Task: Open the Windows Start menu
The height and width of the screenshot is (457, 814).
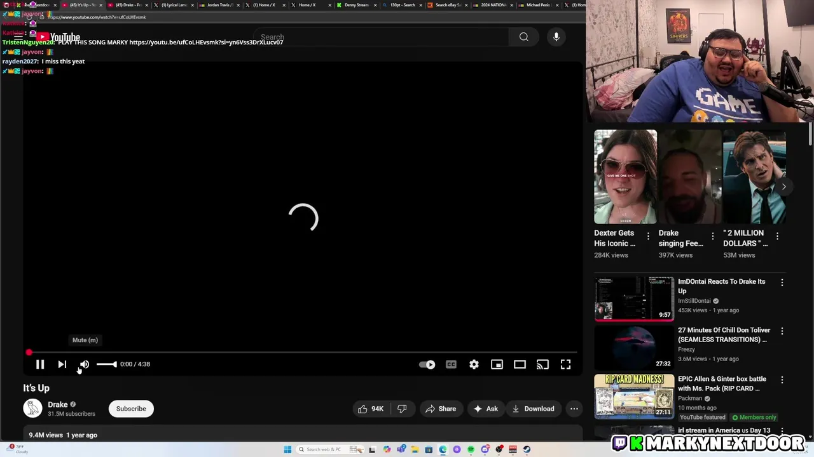Action: click(x=287, y=449)
